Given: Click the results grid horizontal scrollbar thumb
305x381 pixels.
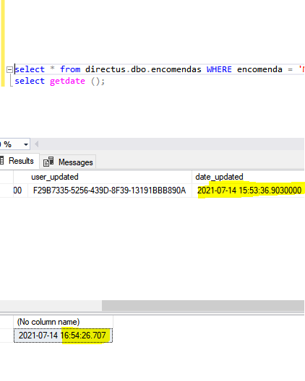Looking at the screenshot, I should (x=203, y=305).
